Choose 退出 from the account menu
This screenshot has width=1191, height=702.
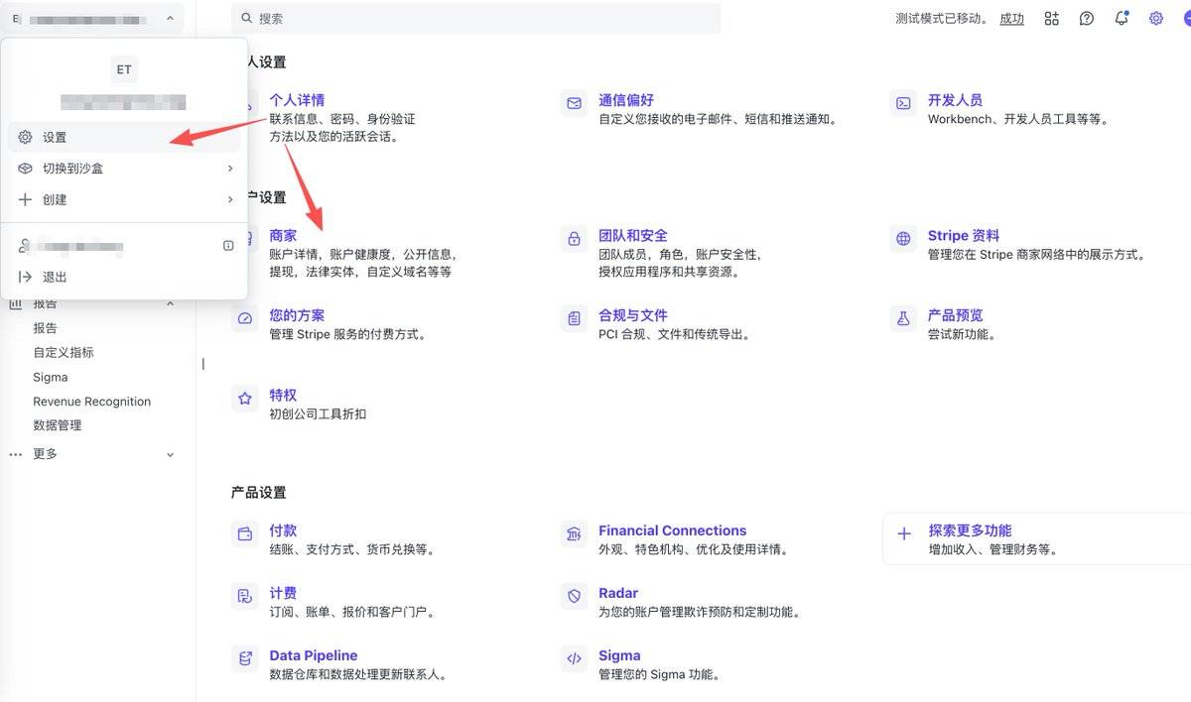tap(55, 277)
